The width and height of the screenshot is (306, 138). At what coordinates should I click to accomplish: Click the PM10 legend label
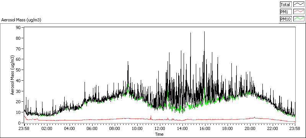point(286,19)
